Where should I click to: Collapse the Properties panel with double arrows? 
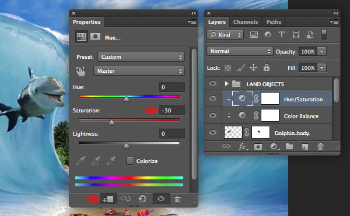click(193, 13)
